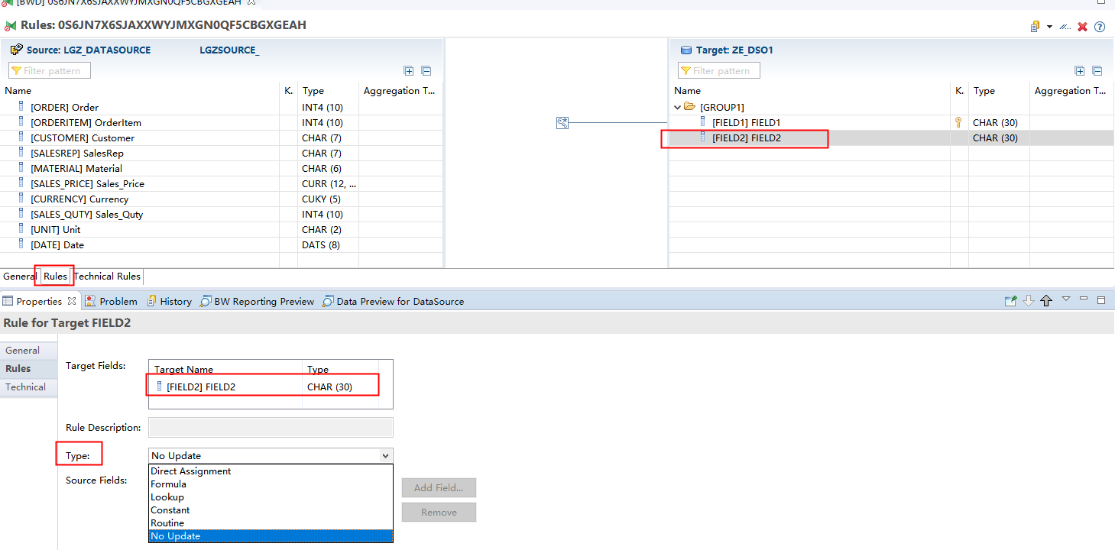Open the help question mark icon
1115x550 pixels.
pyautogui.click(x=1100, y=26)
